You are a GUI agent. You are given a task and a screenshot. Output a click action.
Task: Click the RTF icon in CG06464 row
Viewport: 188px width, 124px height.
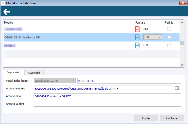[x=137, y=37]
